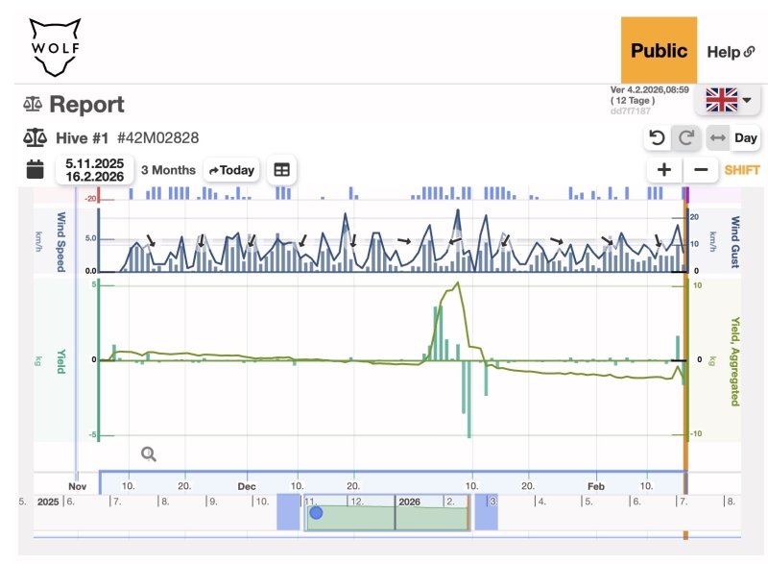Viewport: 768px width, 564px height.
Task: Select the Public tab
Action: (x=658, y=51)
